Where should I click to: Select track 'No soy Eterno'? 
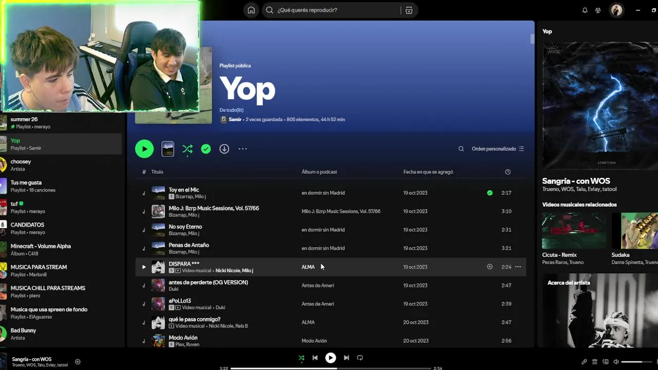pyautogui.click(x=185, y=227)
